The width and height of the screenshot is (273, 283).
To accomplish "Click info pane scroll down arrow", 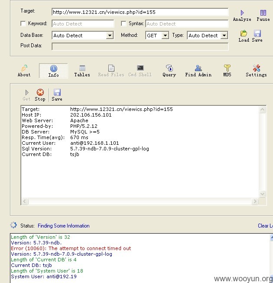I will [x=262, y=194].
